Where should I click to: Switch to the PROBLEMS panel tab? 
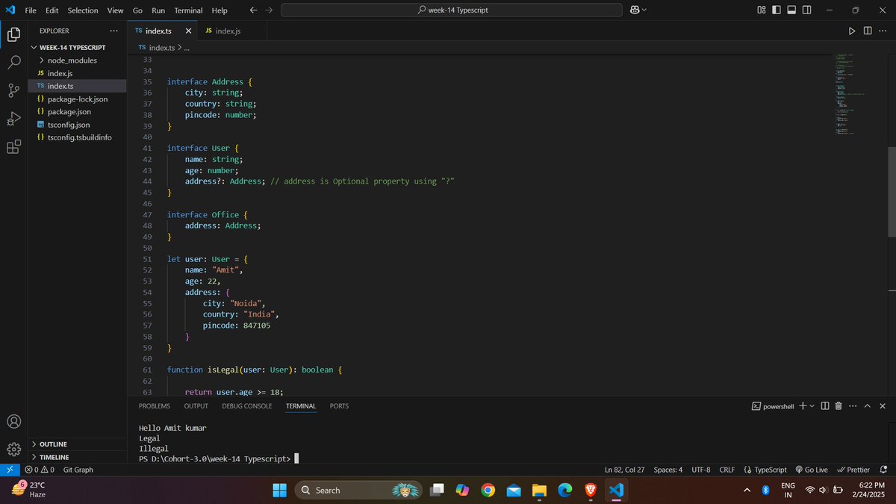(154, 406)
